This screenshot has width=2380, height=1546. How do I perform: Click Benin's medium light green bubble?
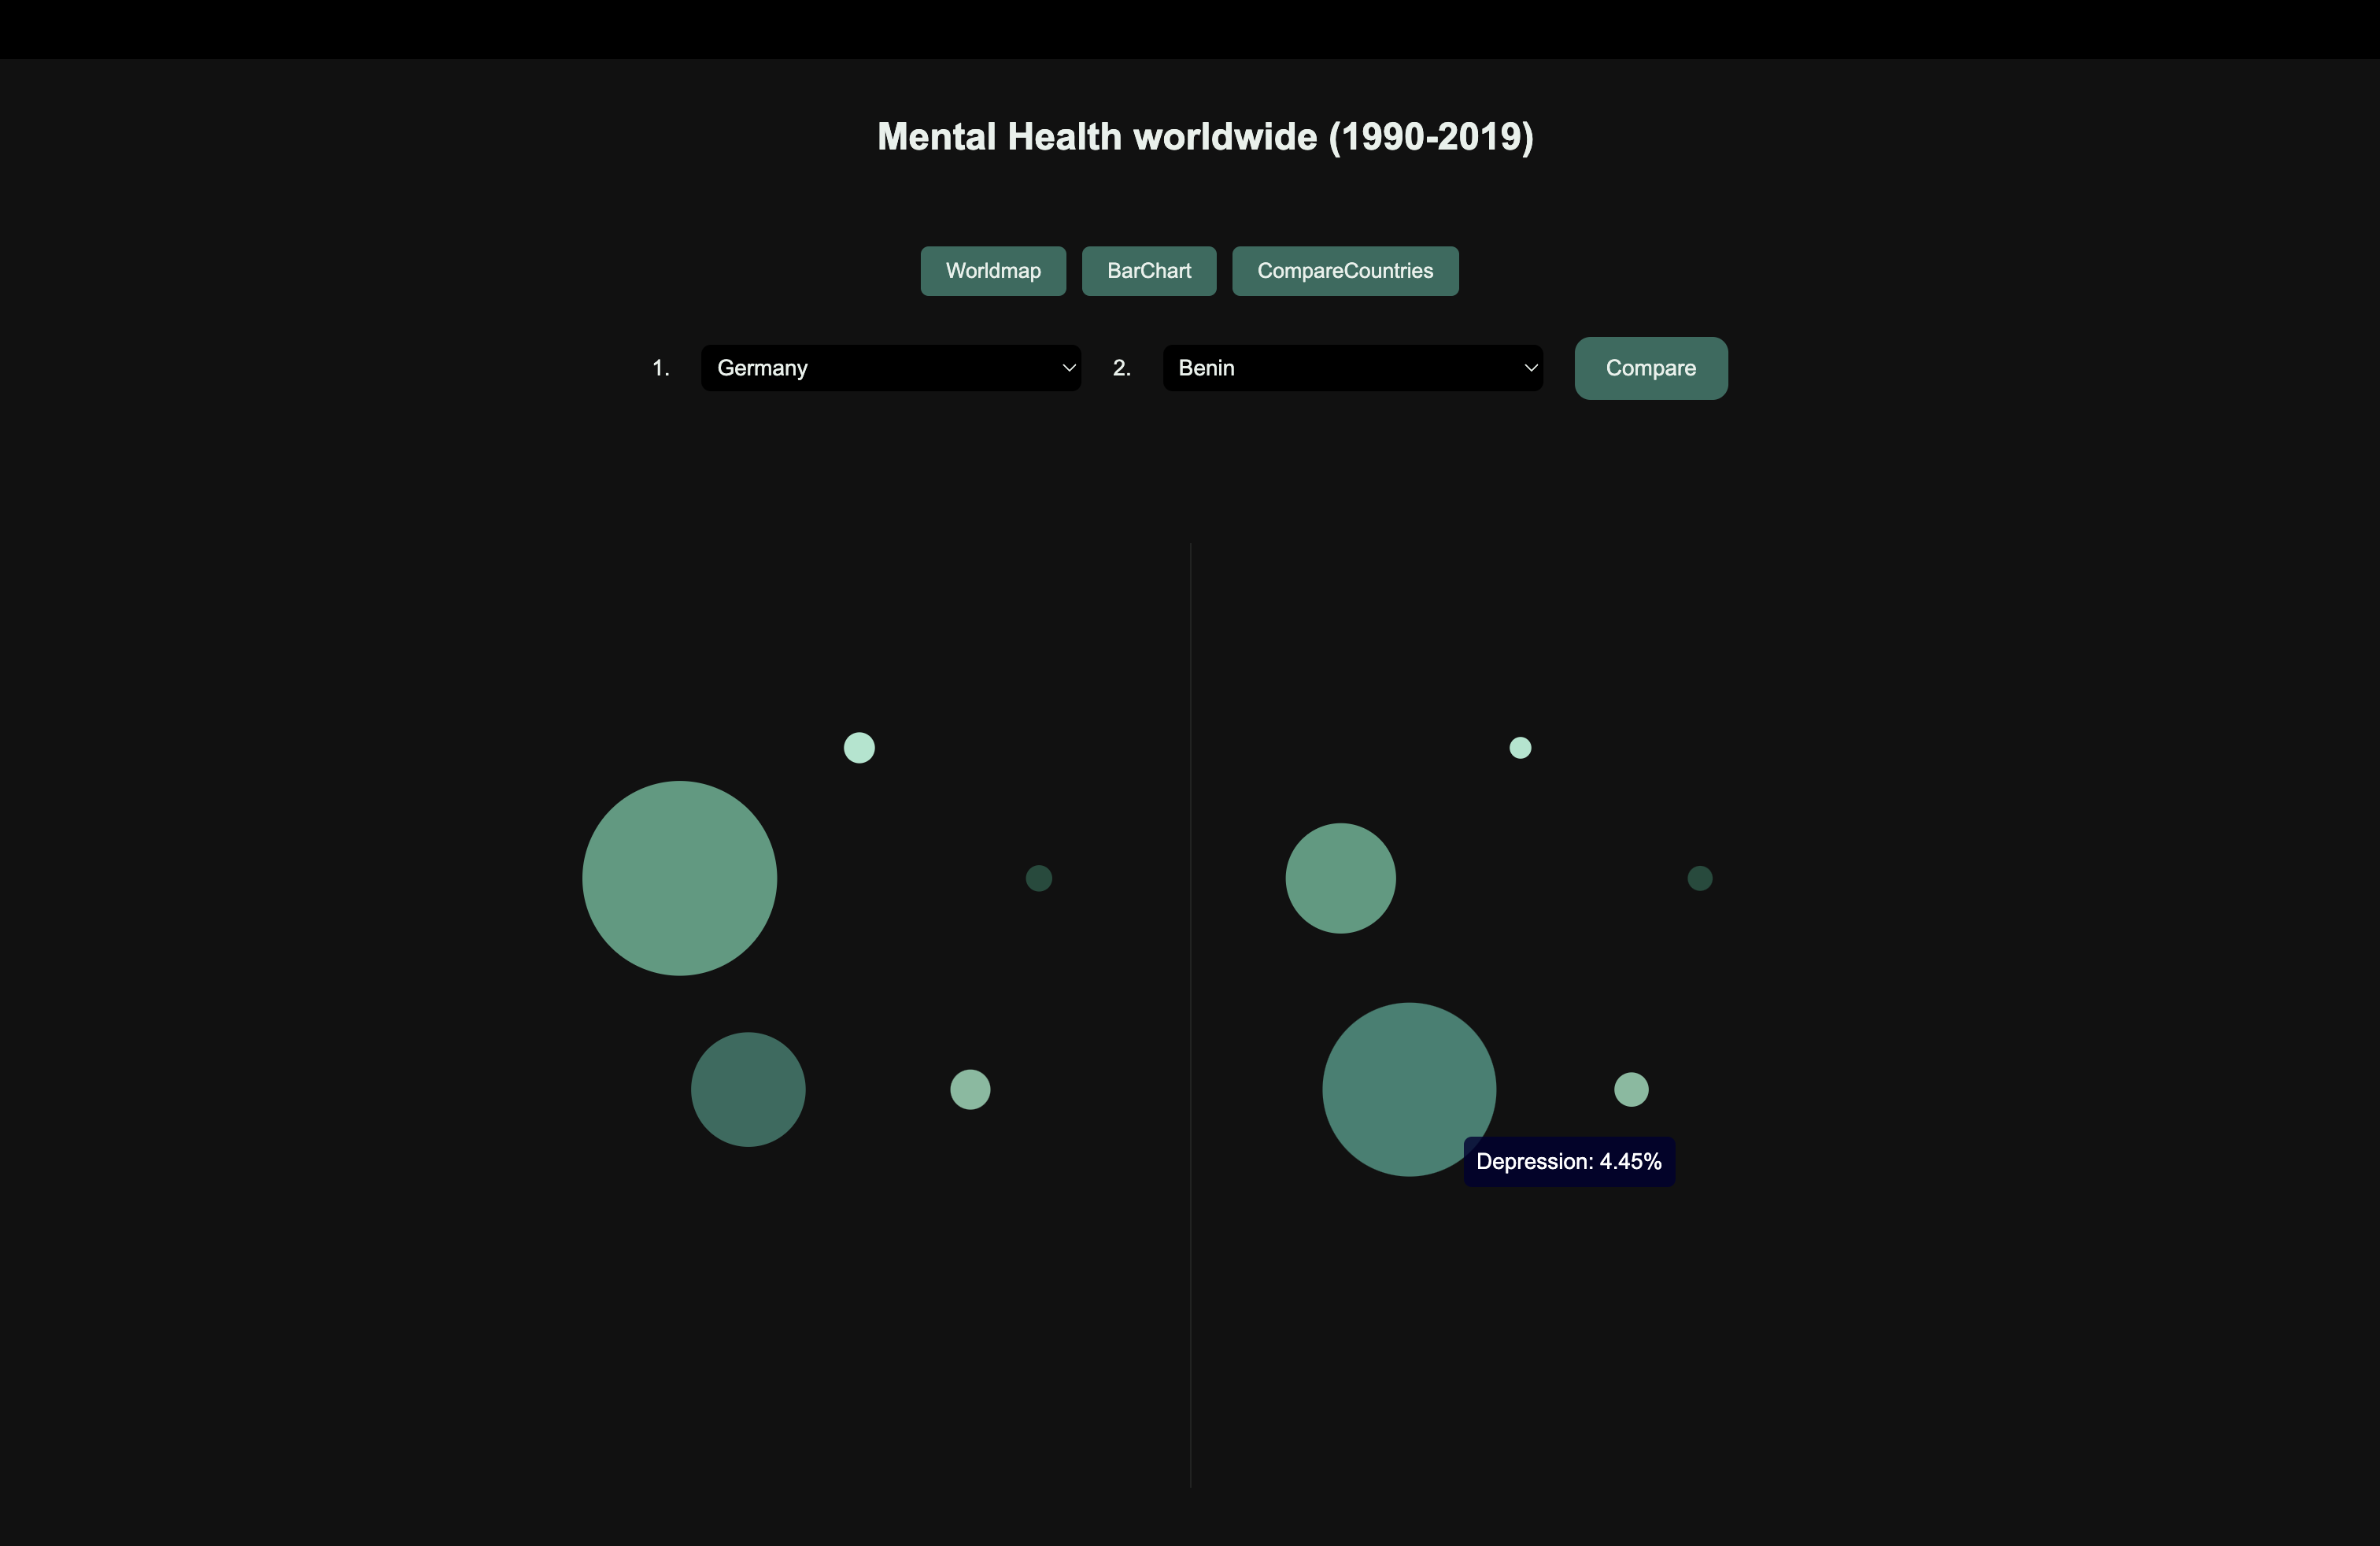(x=1341, y=878)
